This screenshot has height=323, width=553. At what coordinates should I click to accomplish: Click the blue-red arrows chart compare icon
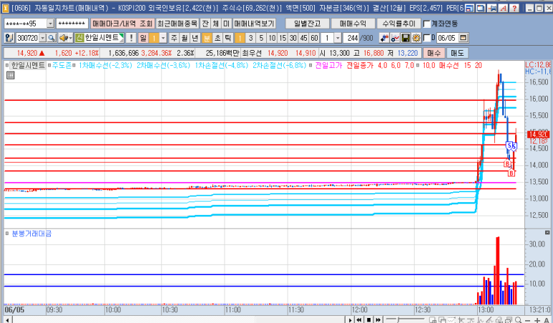tap(384, 38)
